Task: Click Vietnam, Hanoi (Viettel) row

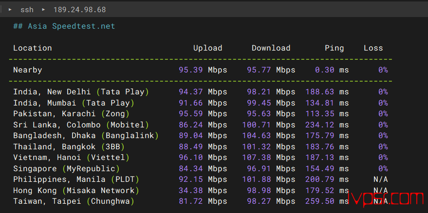Action: point(201,158)
